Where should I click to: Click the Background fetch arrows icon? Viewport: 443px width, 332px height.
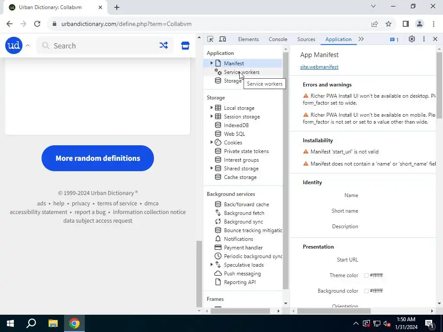[218, 213]
